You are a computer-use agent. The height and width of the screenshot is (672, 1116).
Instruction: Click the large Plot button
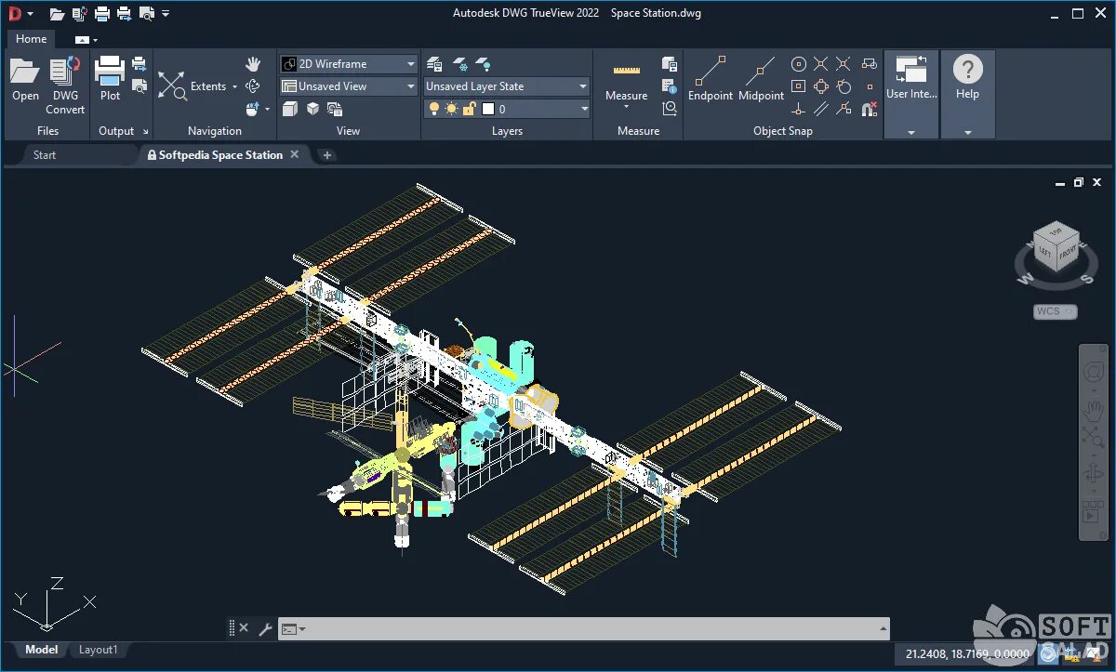(x=110, y=79)
